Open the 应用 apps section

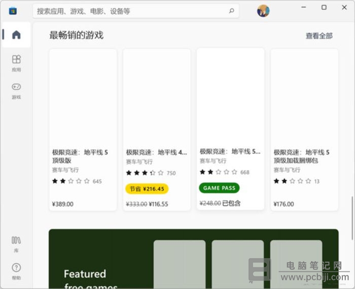[x=16, y=63]
